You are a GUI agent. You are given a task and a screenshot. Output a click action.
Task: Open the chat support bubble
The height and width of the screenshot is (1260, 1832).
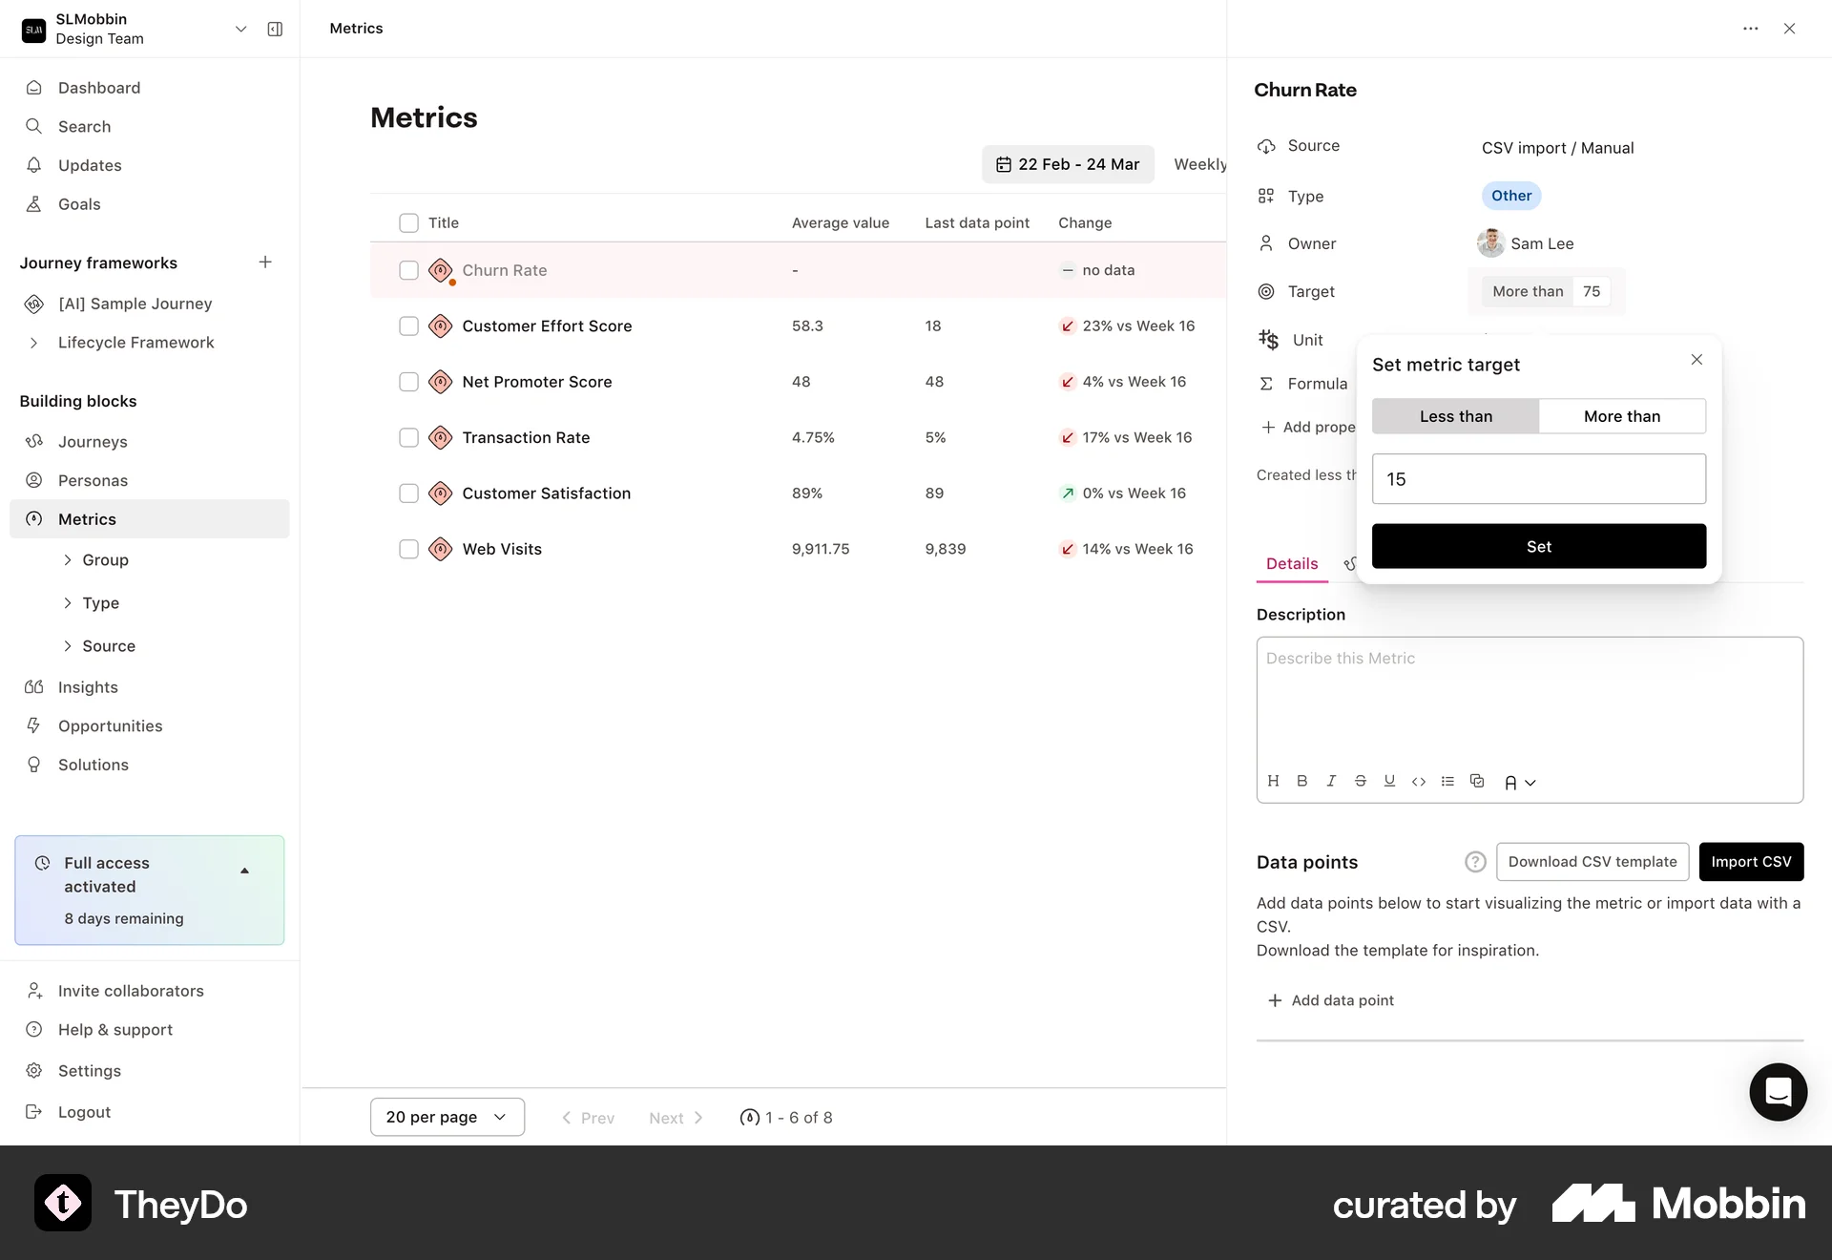[x=1778, y=1092]
